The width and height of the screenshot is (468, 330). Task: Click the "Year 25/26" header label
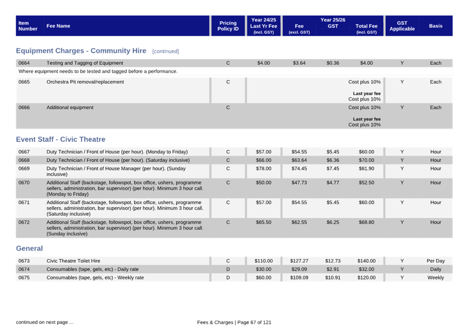[x=333, y=20]
